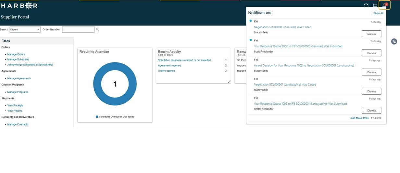Click the Tasks panel header
400x173 pixels.
[37, 41]
